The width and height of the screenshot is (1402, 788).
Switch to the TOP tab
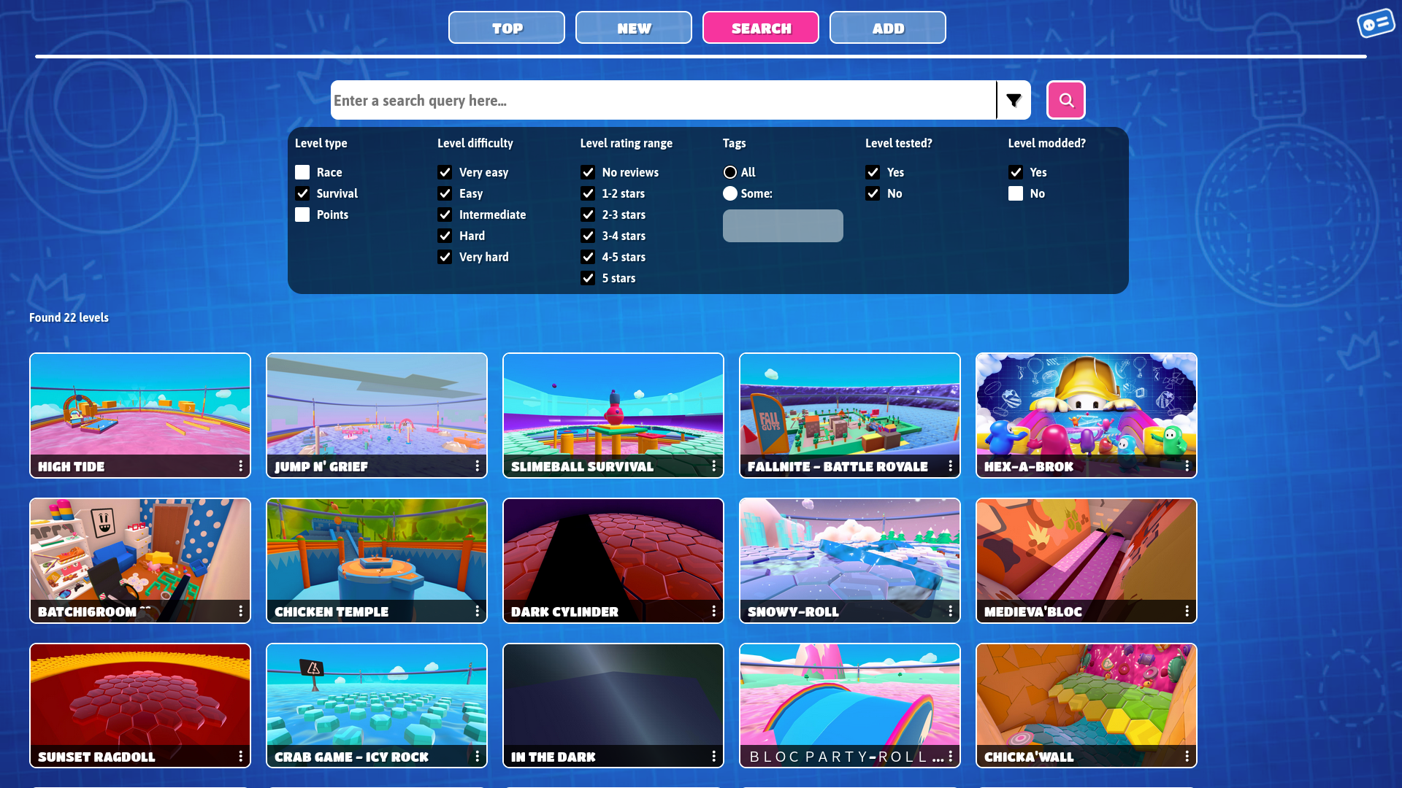tap(507, 28)
